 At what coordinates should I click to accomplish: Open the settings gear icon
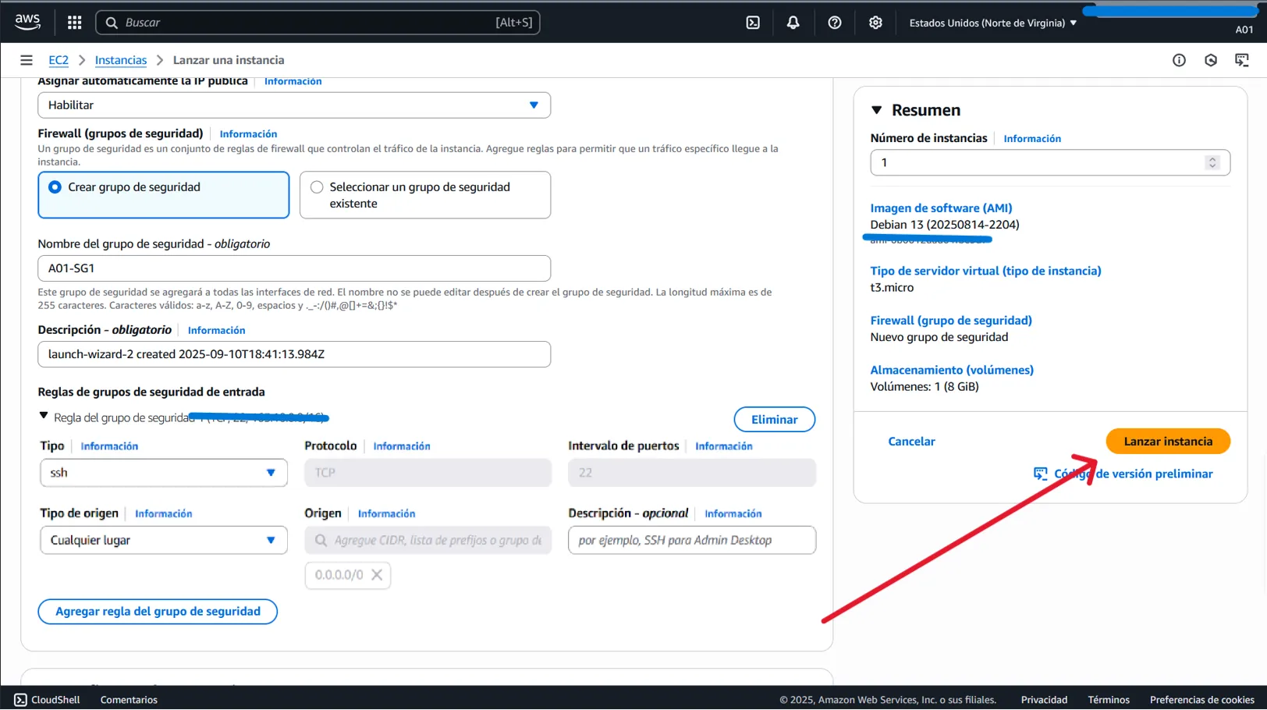875,23
